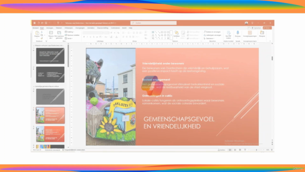Toggle Notities notes pane
The height and width of the screenshot is (172, 305).
click(222, 150)
